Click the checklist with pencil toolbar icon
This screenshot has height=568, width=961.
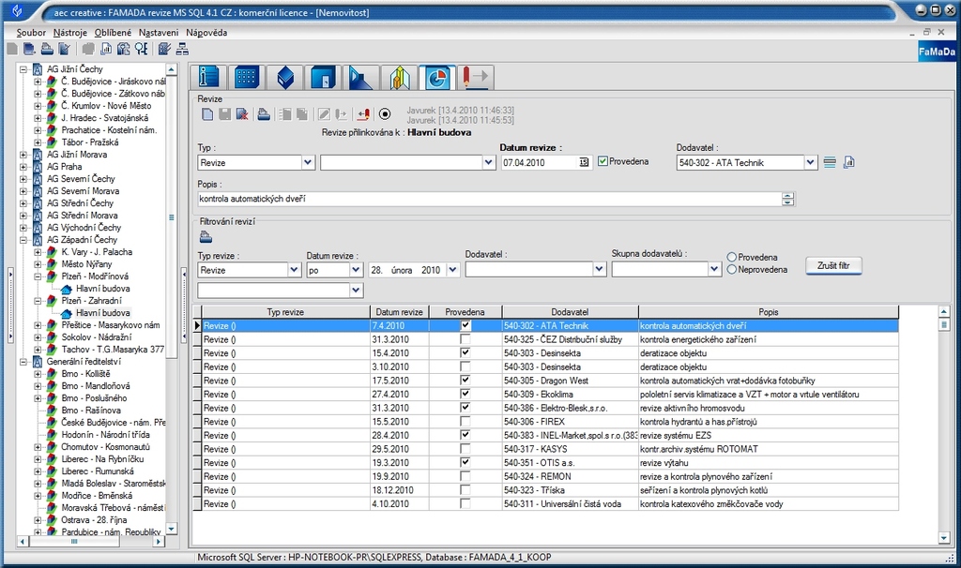click(164, 49)
